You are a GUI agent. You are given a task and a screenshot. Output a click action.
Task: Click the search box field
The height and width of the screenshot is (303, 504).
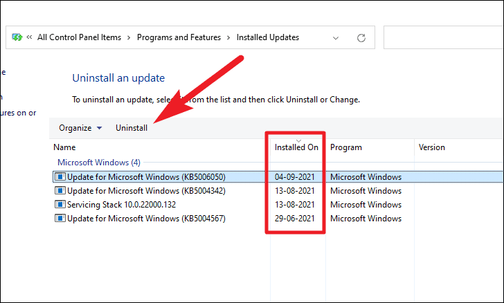coord(444,37)
